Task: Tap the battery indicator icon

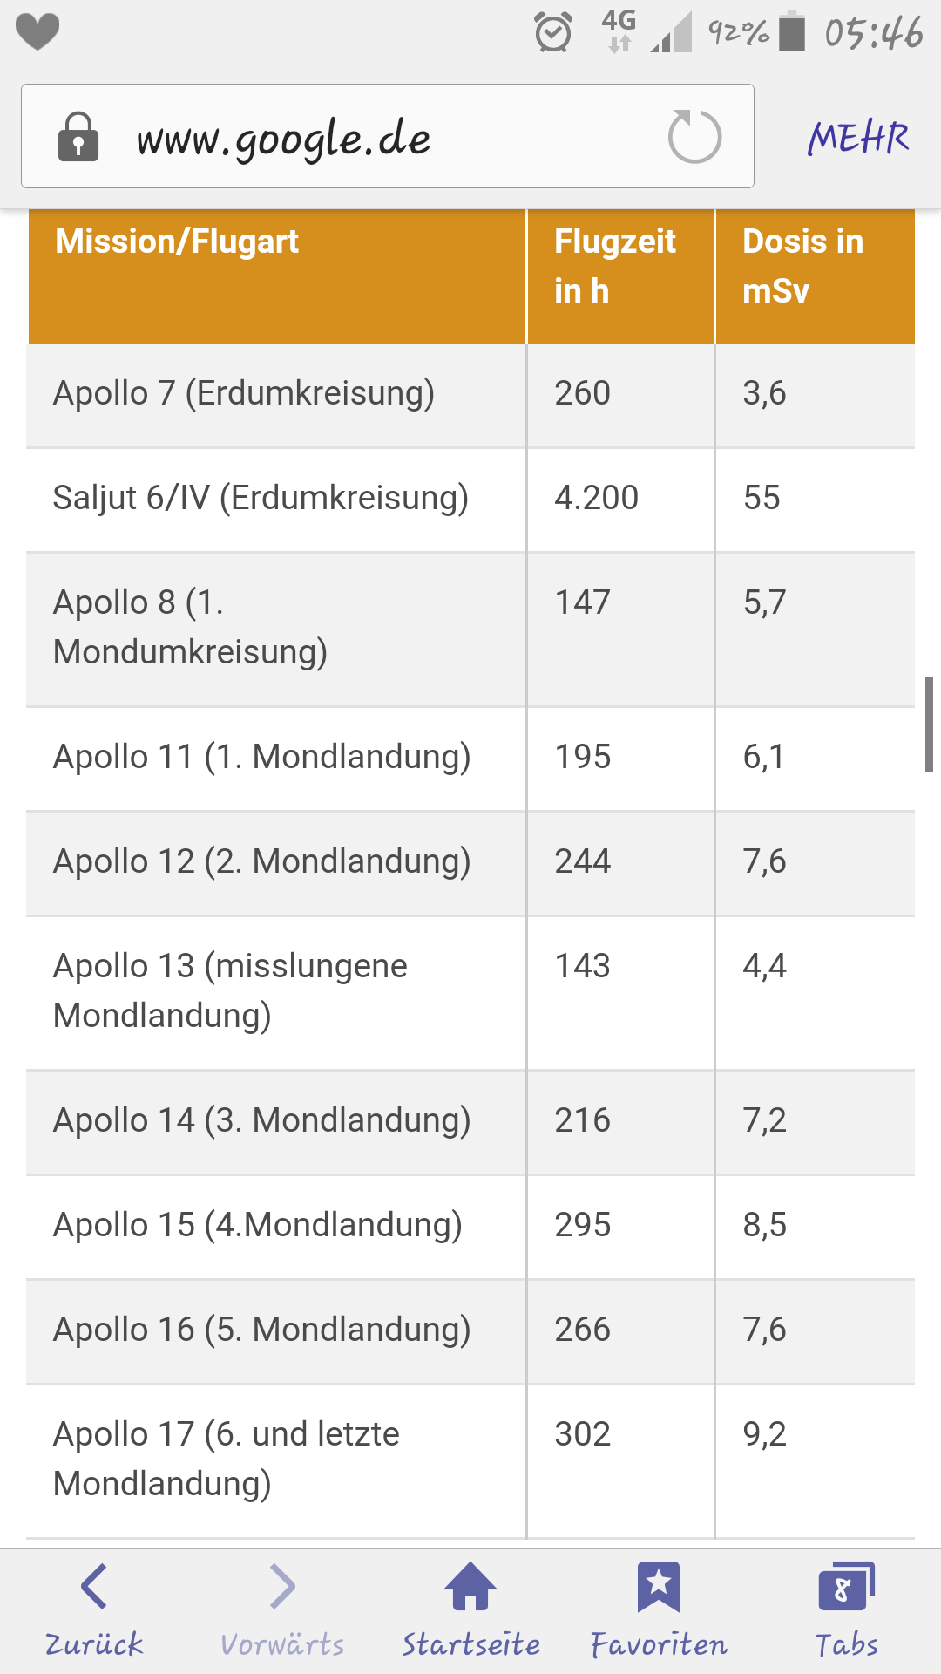Action: (x=791, y=32)
